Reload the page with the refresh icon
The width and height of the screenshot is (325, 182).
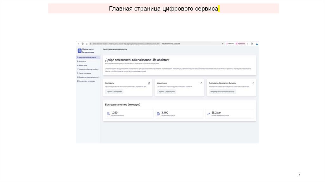[x=87, y=44]
